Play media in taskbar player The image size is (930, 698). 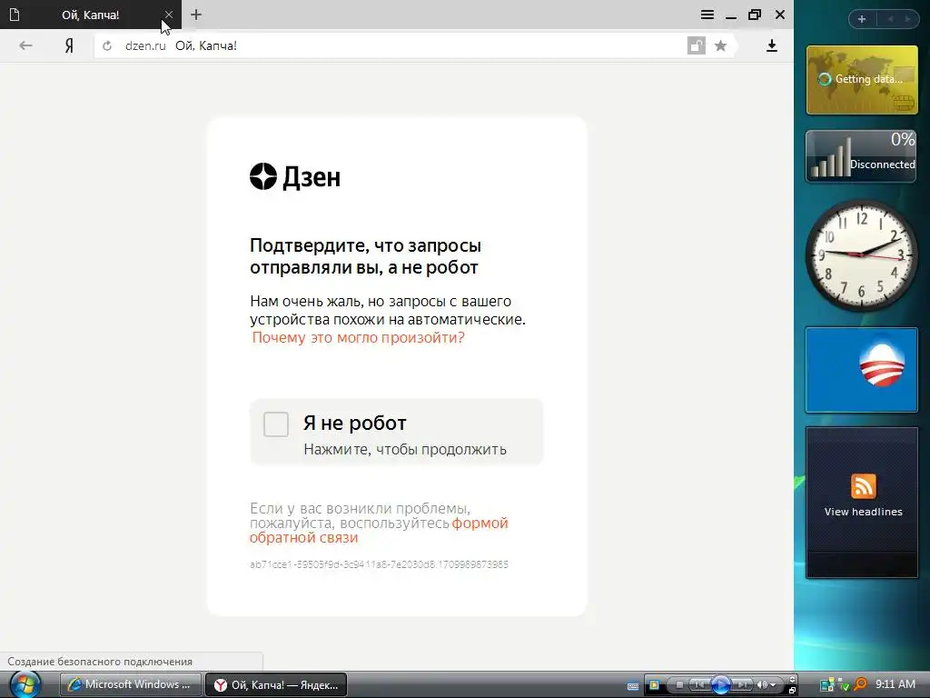click(720, 685)
